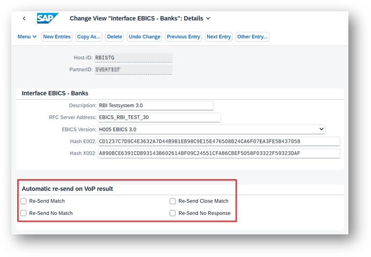Select the PartnerID field
Screen dimensions: 371x257
[134, 70]
